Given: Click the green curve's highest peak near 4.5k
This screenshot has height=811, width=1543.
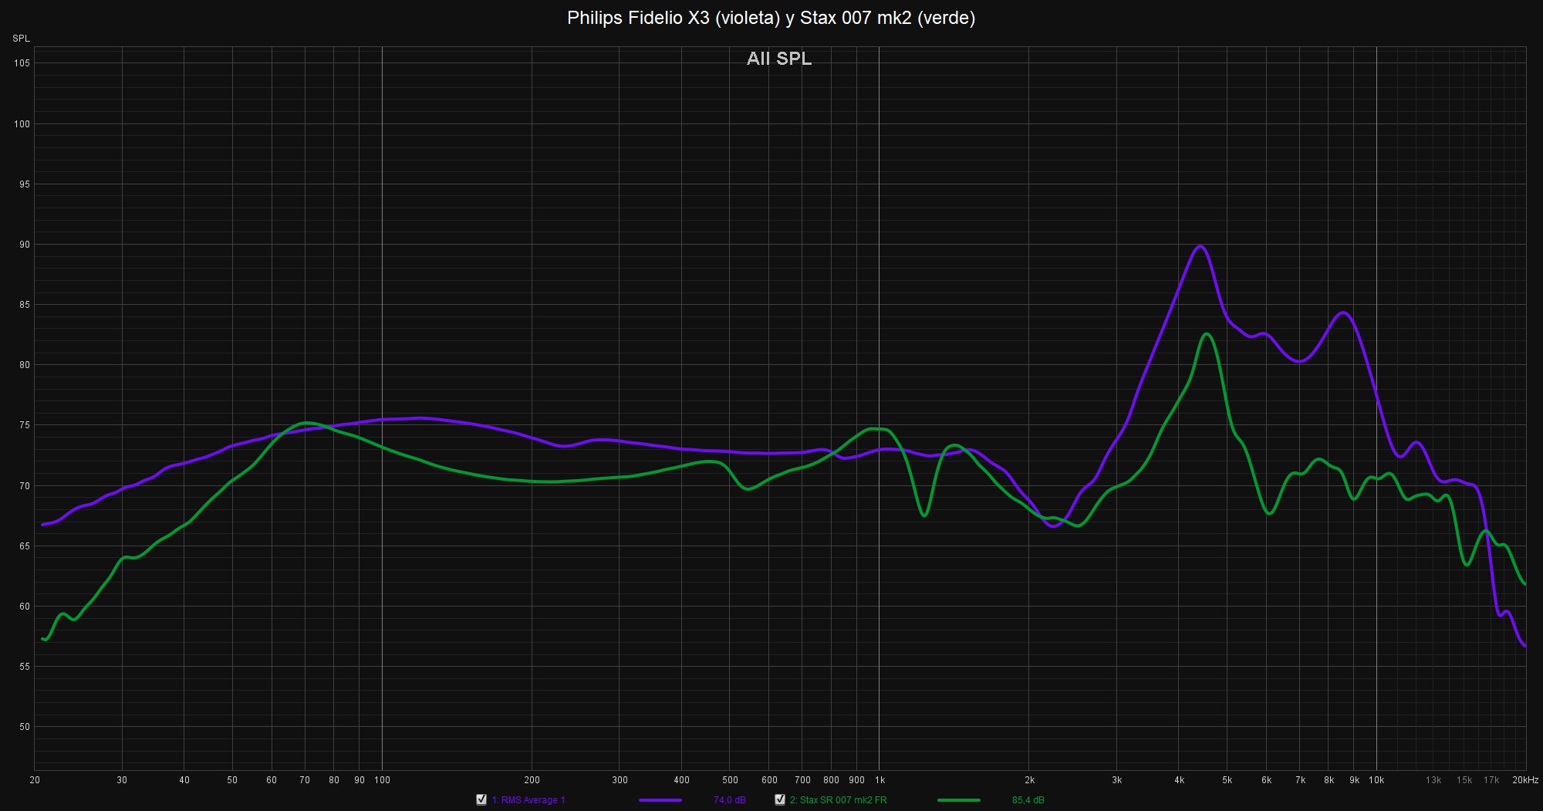Looking at the screenshot, I should (1207, 334).
